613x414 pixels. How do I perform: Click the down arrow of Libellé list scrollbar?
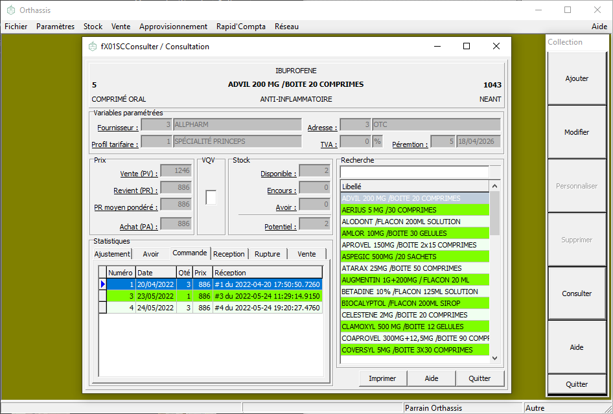pos(494,358)
